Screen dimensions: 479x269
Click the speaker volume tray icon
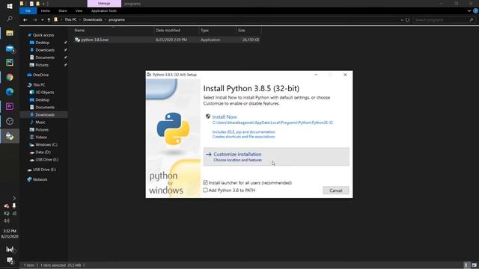[7, 221]
